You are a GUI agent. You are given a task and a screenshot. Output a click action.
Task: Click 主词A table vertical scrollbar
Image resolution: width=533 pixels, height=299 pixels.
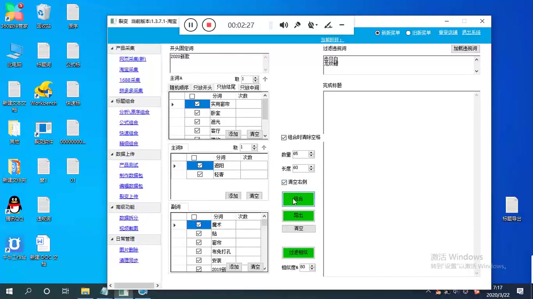[265, 115]
